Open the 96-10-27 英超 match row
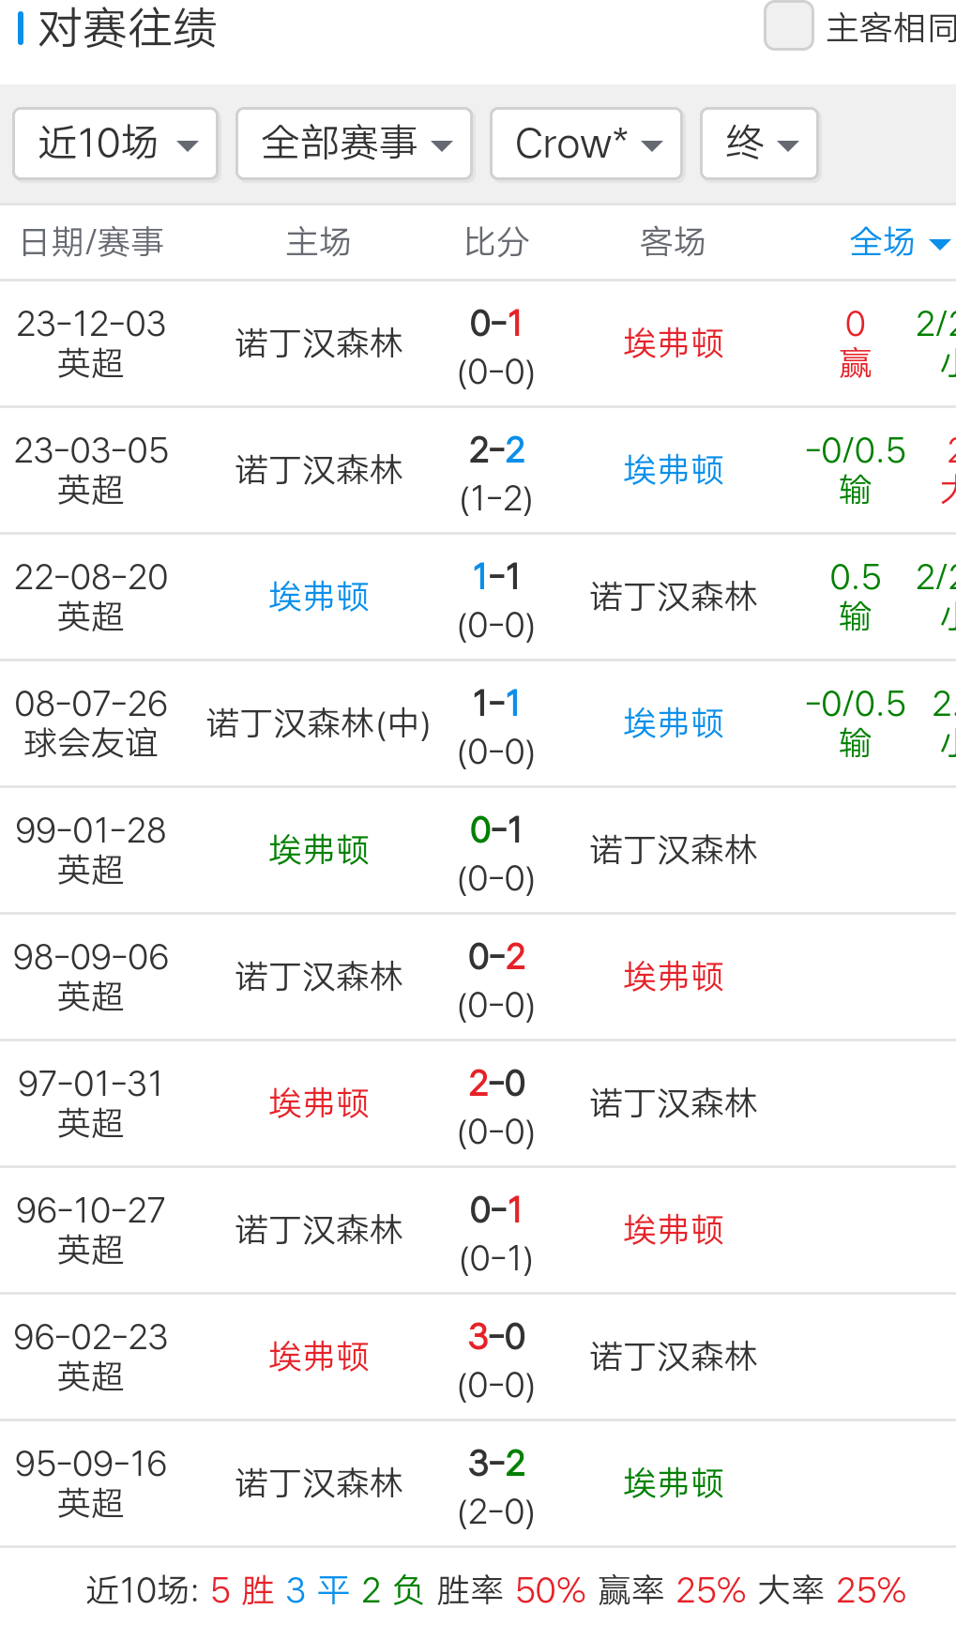 [91, 1230]
